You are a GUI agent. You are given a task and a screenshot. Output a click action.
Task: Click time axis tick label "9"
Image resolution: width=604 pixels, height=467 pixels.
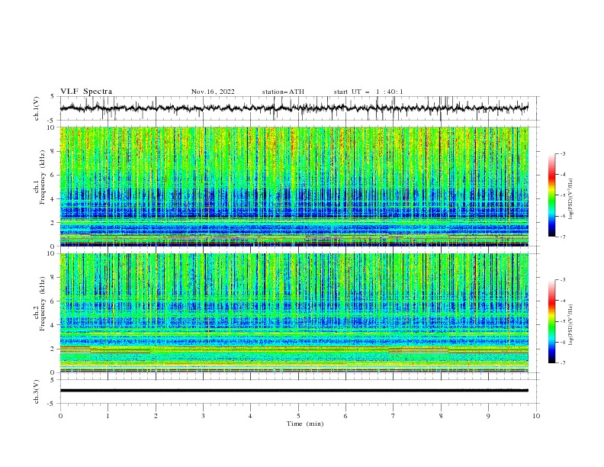coord(488,416)
